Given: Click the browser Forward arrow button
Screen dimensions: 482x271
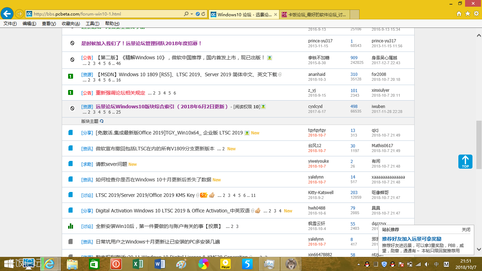Looking at the screenshot, I should pyautogui.click(x=19, y=14).
